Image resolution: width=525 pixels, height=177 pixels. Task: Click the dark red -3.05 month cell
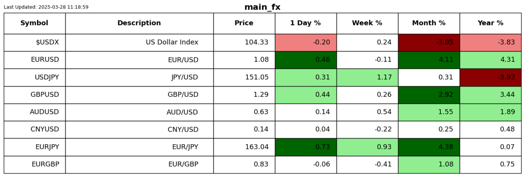click(x=429, y=43)
